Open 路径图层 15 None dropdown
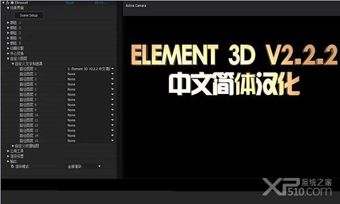Viewport: 340px width, 204px height. tap(91, 141)
